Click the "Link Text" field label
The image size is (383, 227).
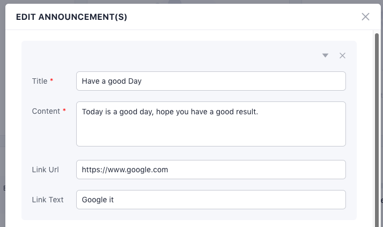48,200
